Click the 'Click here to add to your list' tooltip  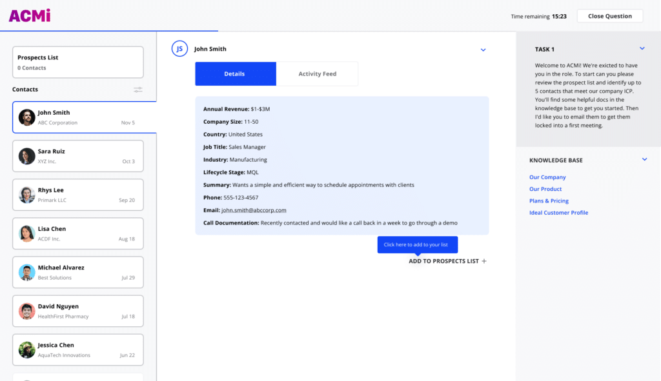click(418, 244)
